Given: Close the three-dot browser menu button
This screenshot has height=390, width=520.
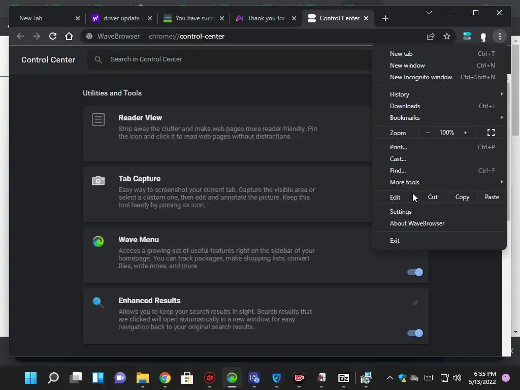Looking at the screenshot, I should click(x=500, y=36).
